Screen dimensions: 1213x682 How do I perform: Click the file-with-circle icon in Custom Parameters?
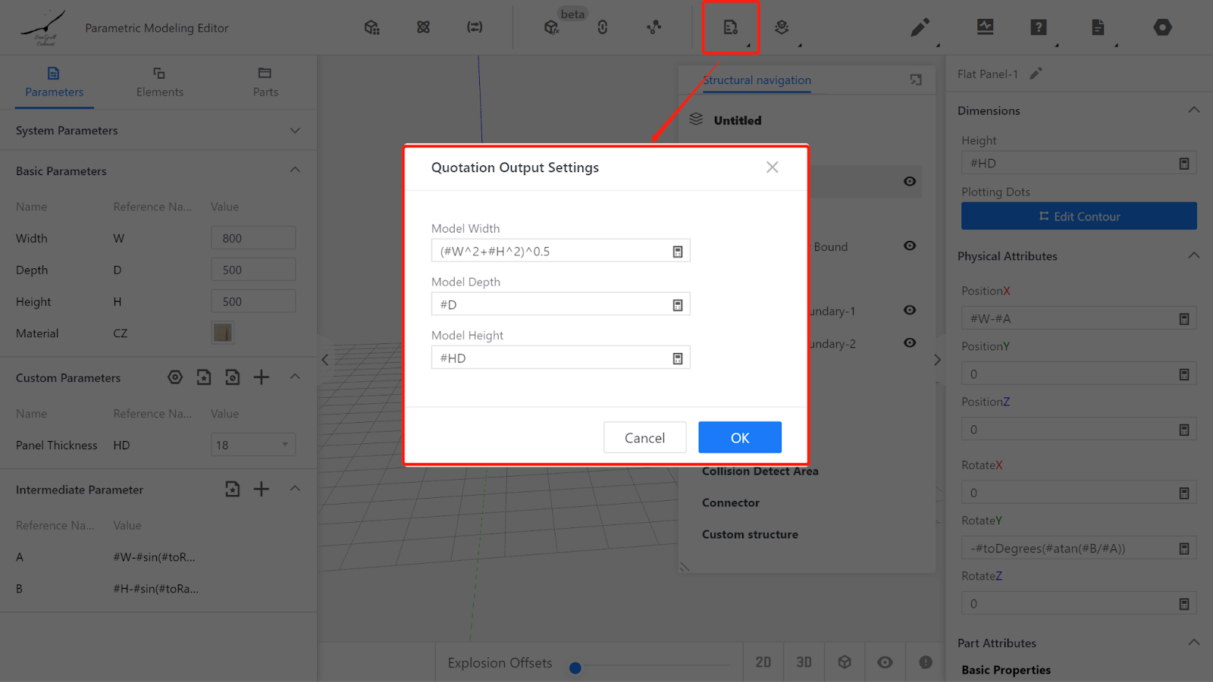click(233, 377)
